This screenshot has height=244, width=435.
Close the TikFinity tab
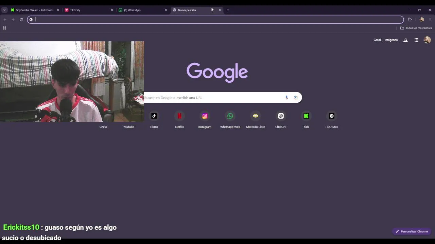(112, 10)
